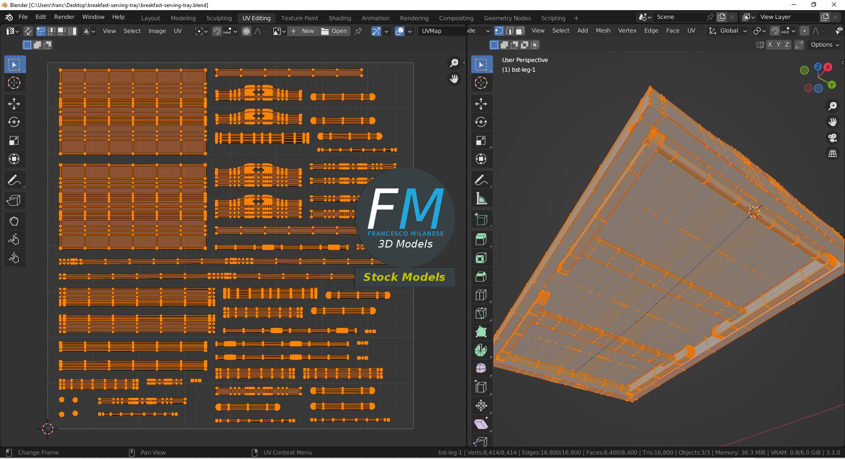Toggle camera view in 3D viewport

pos(832,138)
